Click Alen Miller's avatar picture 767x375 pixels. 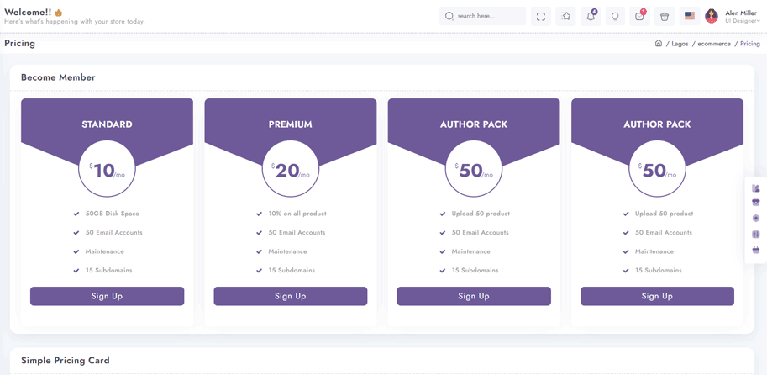click(x=712, y=16)
